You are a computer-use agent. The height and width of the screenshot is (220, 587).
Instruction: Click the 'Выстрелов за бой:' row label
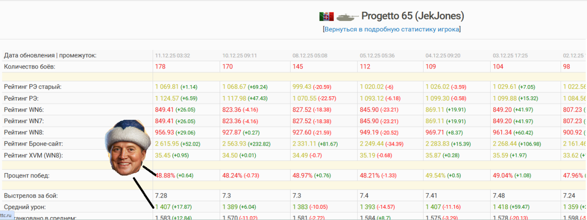click(x=31, y=196)
